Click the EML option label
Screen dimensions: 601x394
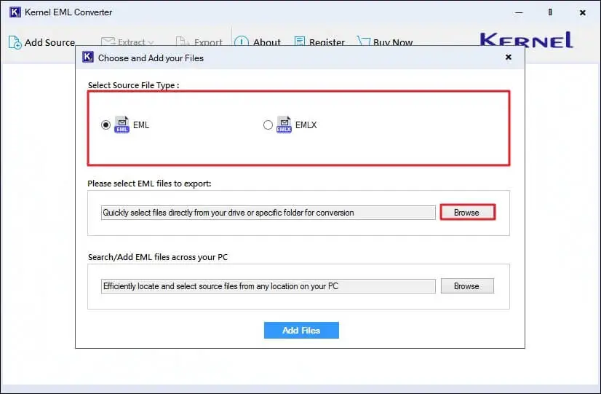(x=141, y=125)
